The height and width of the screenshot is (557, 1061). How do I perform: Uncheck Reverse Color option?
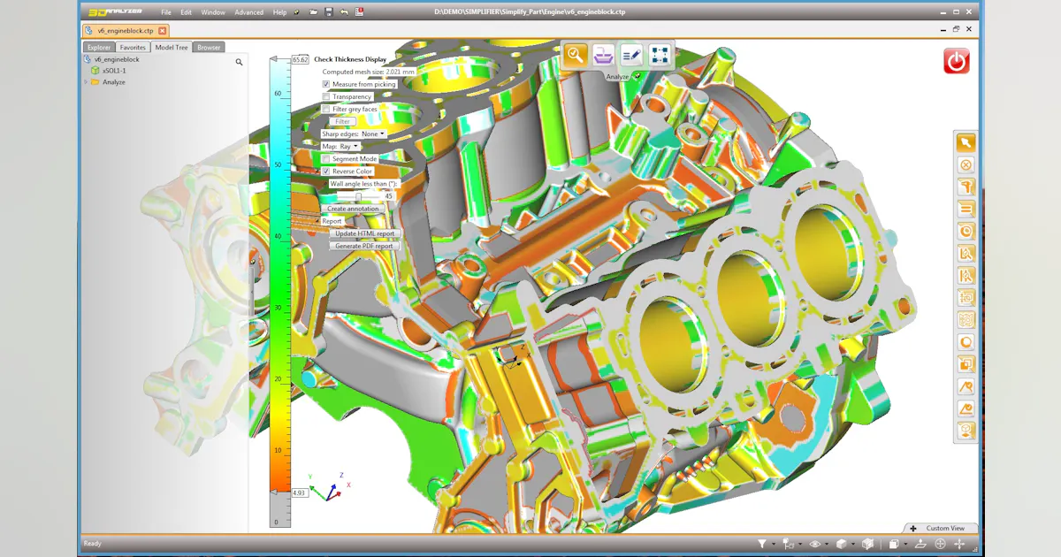(x=326, y=171)
